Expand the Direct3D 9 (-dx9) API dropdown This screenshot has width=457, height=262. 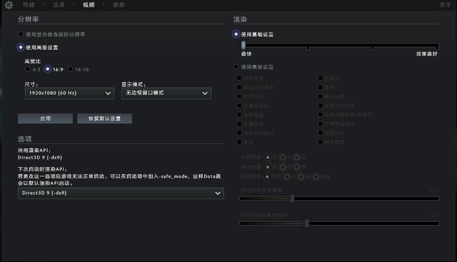(121, 193)
